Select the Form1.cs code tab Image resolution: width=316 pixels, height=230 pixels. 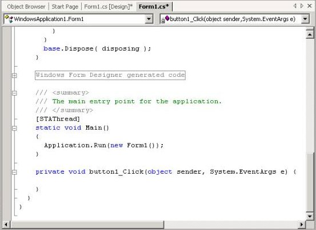coord(154,6)
